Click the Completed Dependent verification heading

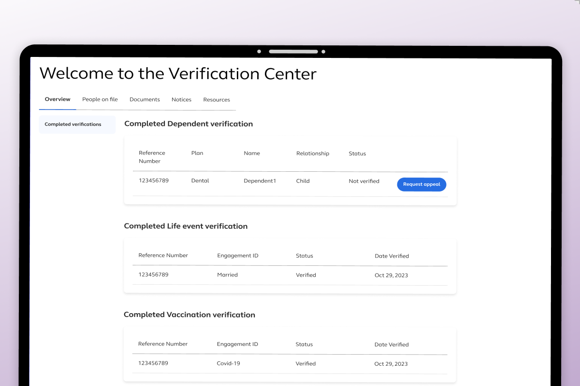(x=188, y=124)
